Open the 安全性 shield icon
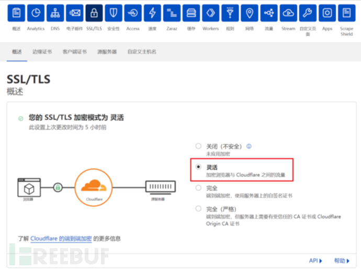The width and height of the screenshot is (361, 269). 114,13
